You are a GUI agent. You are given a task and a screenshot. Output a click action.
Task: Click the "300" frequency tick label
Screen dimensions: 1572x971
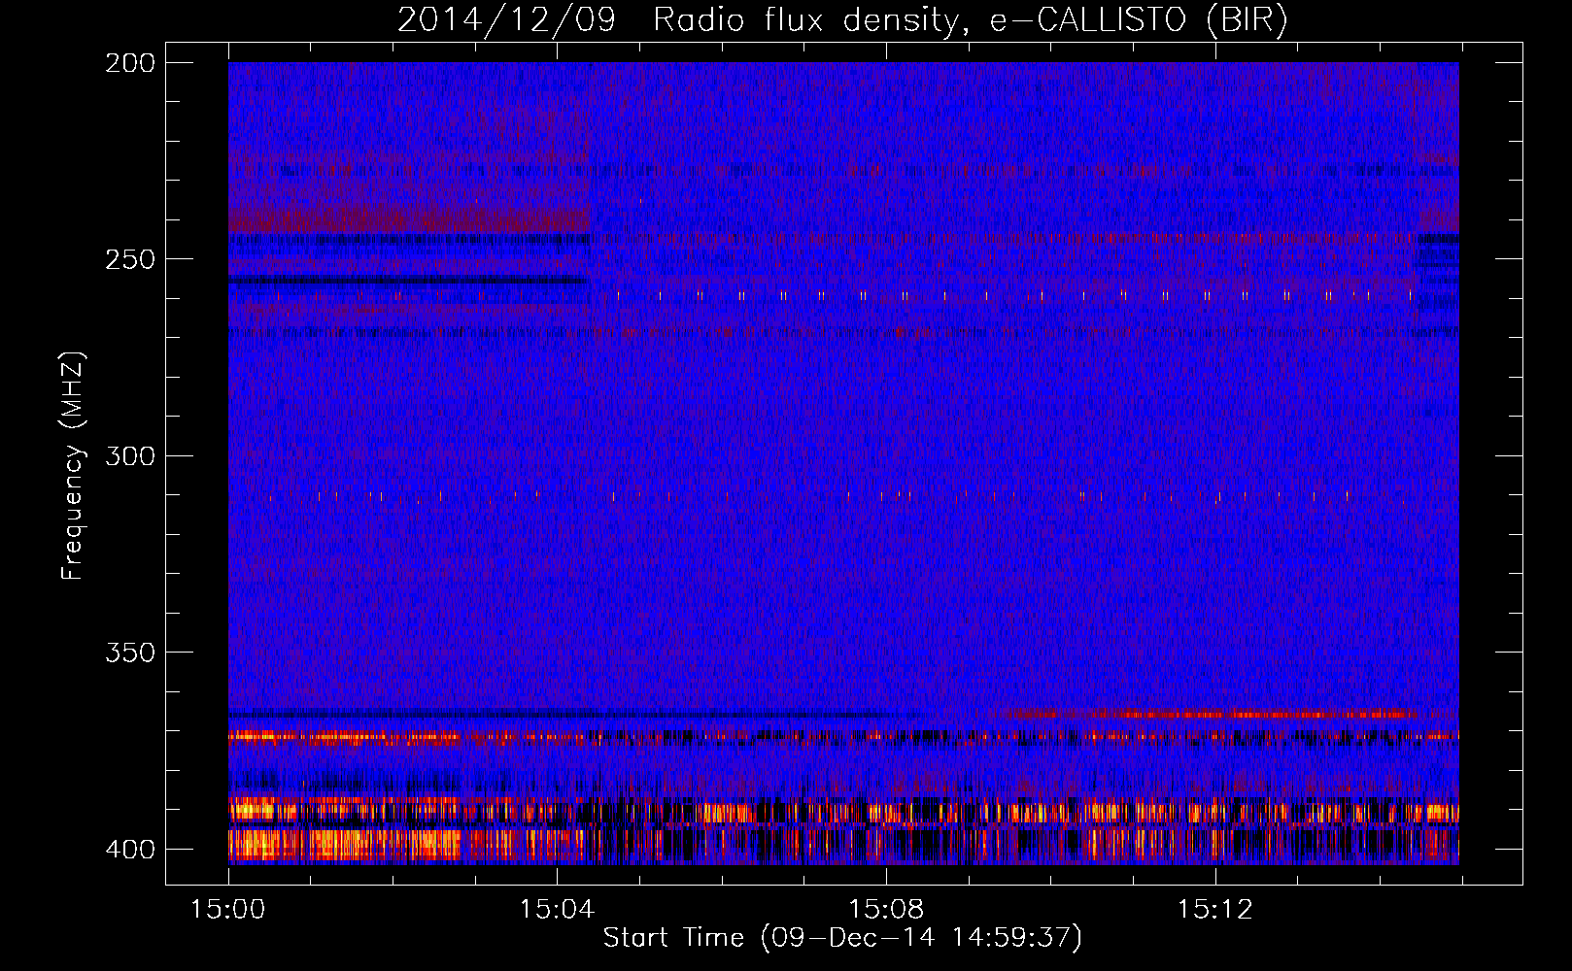click(x=129, y=456)
